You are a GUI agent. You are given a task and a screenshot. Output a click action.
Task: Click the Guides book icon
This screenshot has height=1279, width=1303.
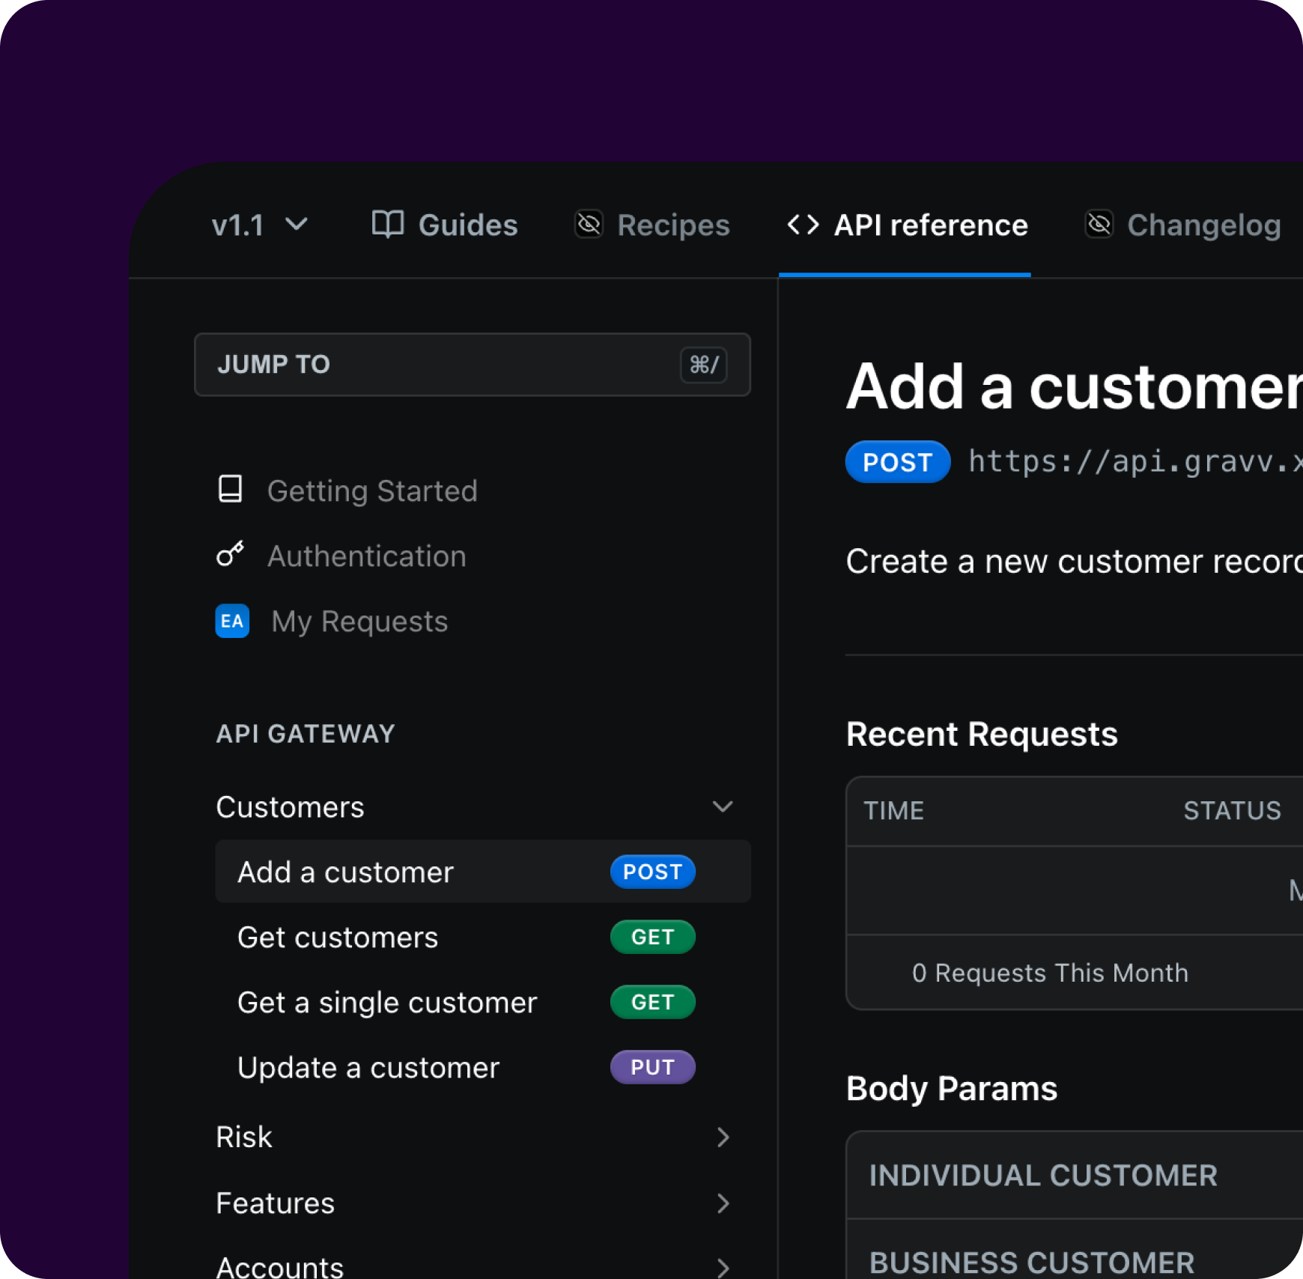point(388,224)
